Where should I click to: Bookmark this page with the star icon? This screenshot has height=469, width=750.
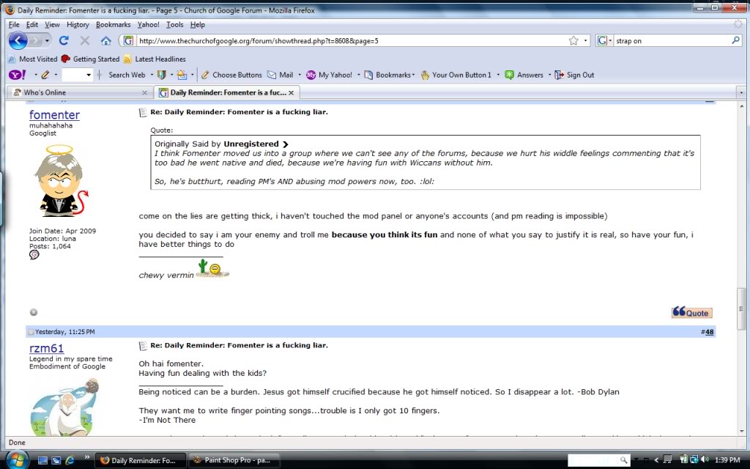point(573,41)
